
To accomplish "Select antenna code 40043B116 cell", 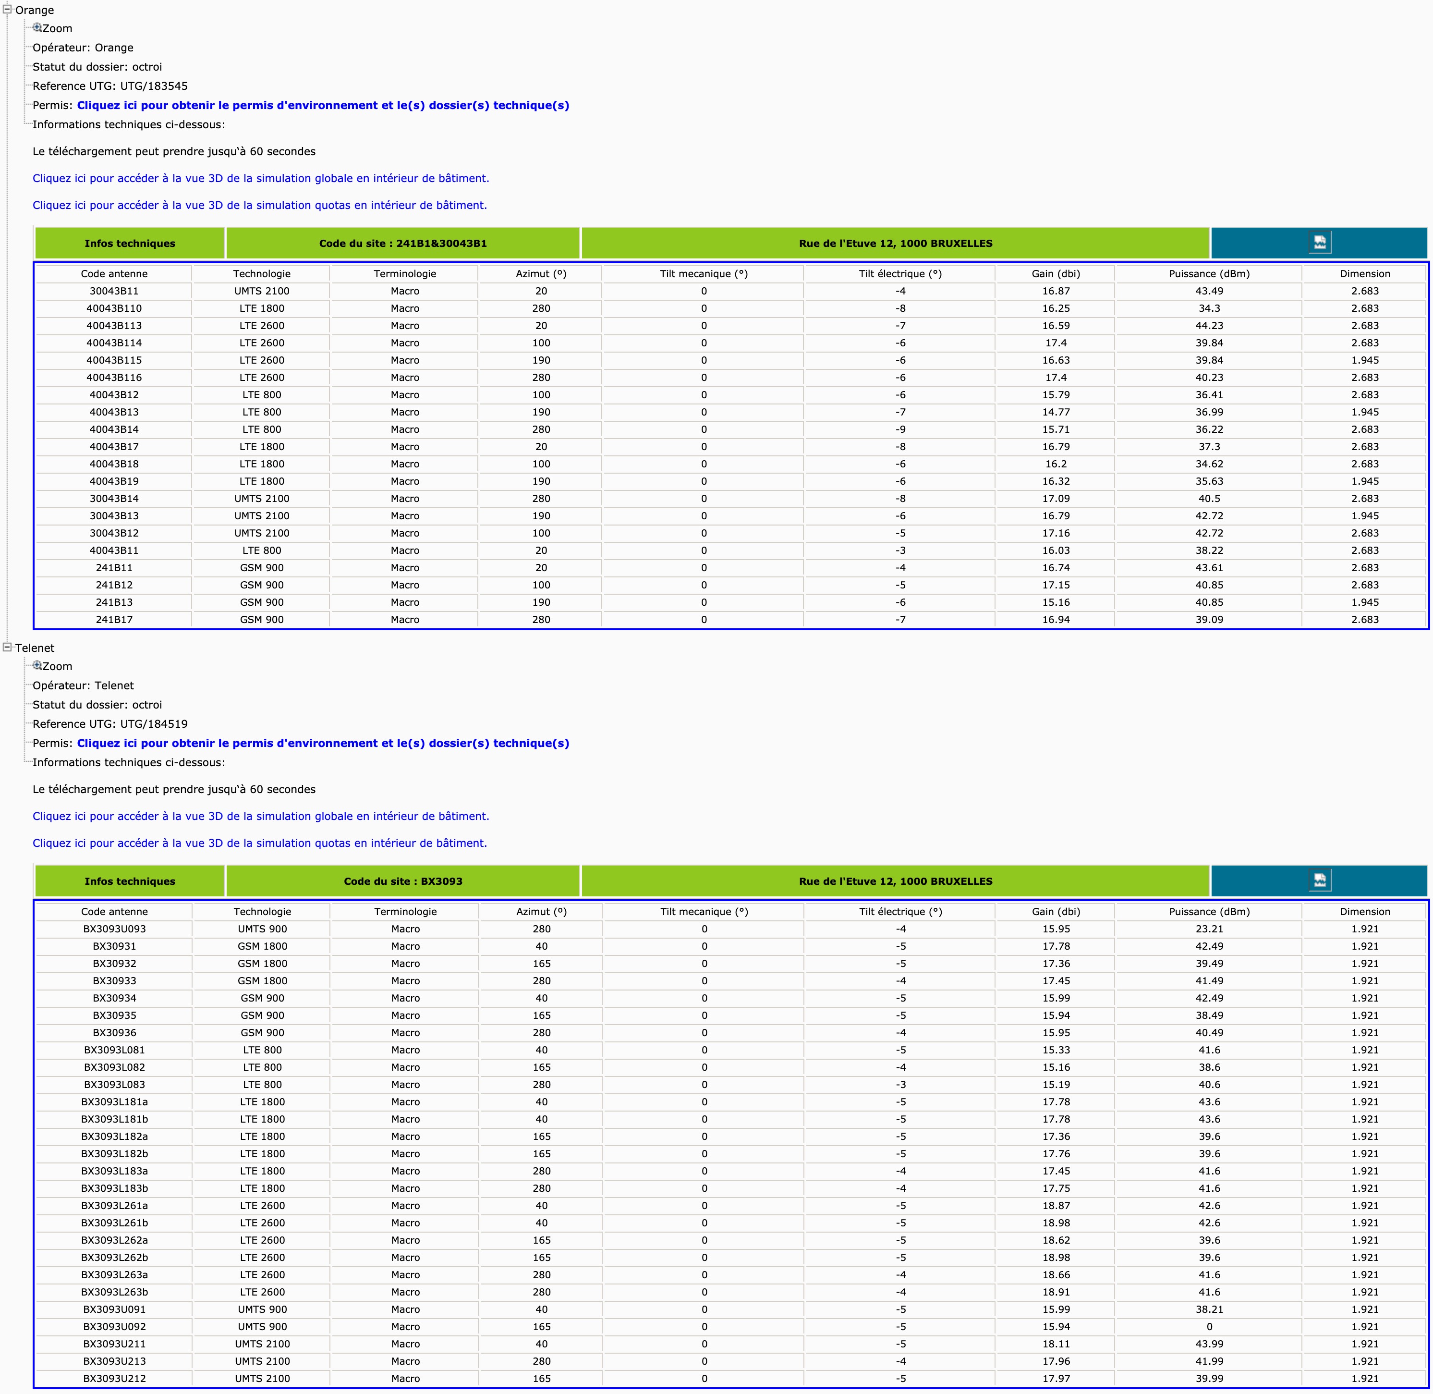I will 114,378.
